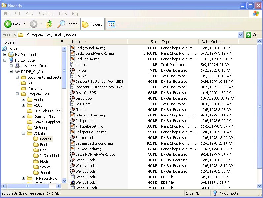Collapse the DXBall2 tree node
The height and width of the screenshot is (198, 263).
tap(24, 133)
